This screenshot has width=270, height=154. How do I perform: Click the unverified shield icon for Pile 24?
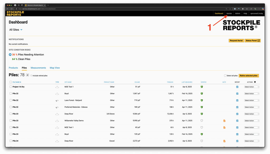click(x=202, y=141)
